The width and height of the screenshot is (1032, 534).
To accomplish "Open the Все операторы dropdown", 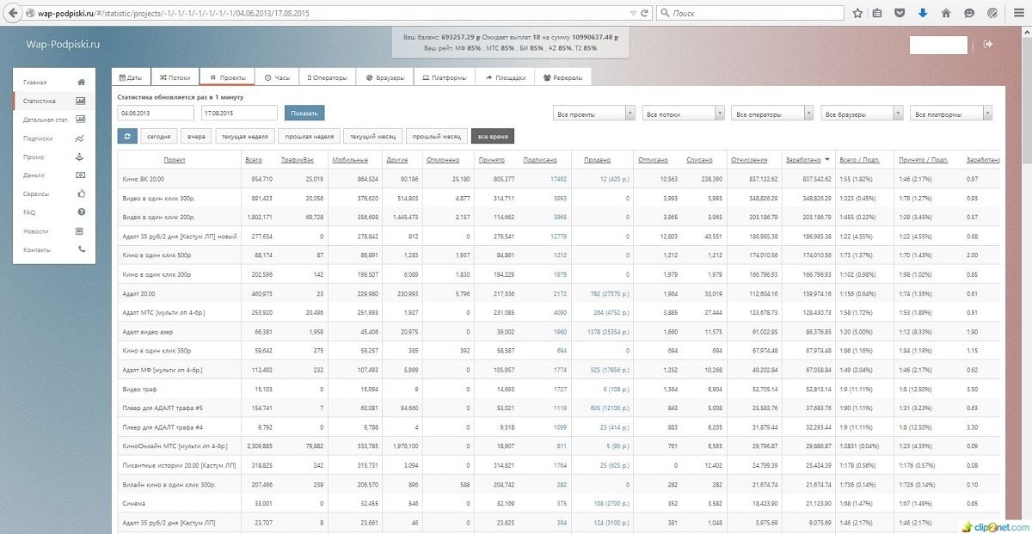I will click(771, 114).
